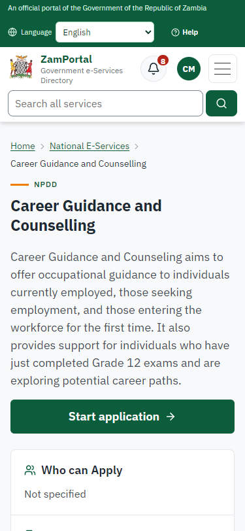Viewport: 245px width, 531px height.
Task: Click the red notification count badge
Action: coord(163,61)
